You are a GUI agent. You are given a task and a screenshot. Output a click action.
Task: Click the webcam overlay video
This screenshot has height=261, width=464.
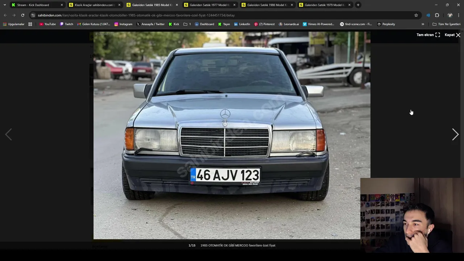[412, 215]
